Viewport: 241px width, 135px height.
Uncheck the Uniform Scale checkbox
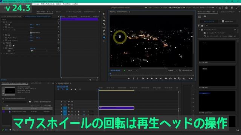pyautogui.click(x=31, y=33)
